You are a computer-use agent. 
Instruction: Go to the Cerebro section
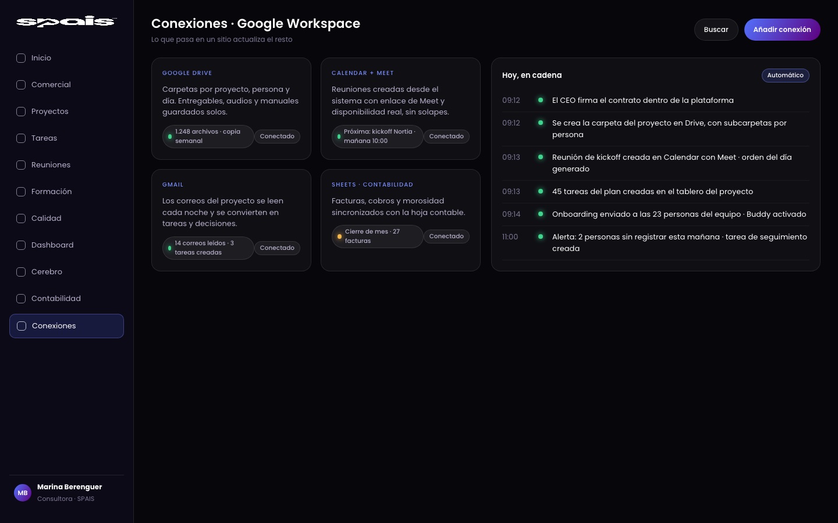coord(66,272)
